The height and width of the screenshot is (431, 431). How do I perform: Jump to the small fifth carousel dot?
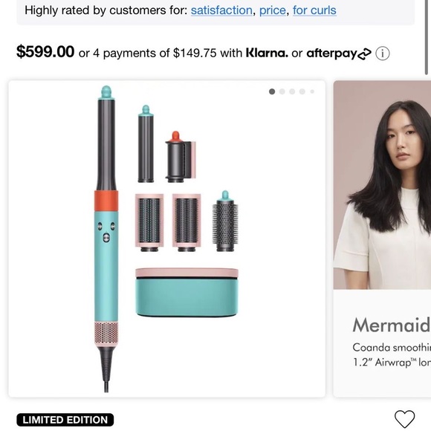(312, 91)
